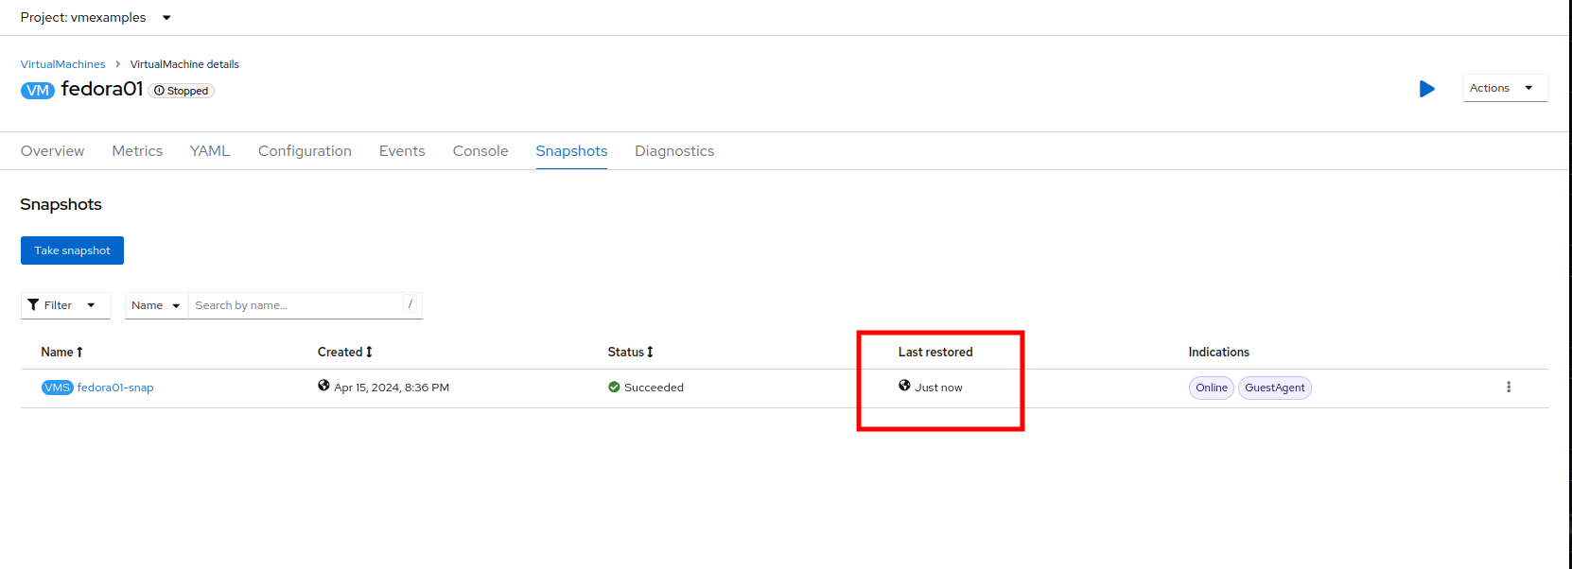
Task: Click the globe icon beside Apr 15, 2024
Action: 323,386
